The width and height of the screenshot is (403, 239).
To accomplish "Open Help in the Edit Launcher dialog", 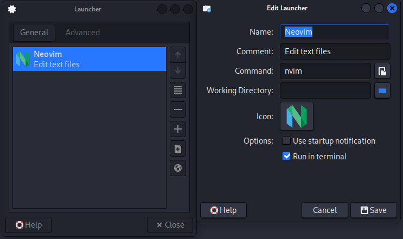I will [x=223, y=210].
